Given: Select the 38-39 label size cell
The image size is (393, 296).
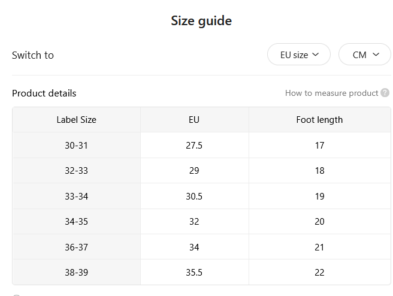Looking at the screenshot, I should click(x=77, y=273).
